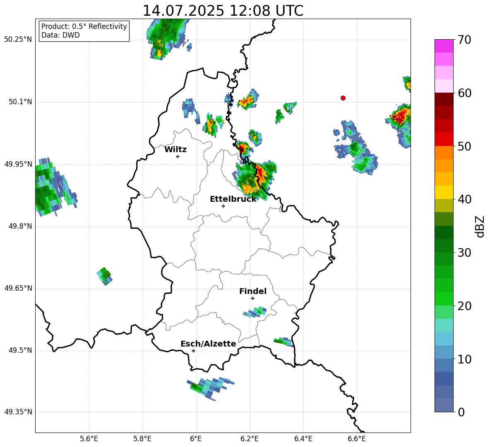Click the Findel city label
Viewport: 490px width, 447px height.
click(x=253, y=291)
